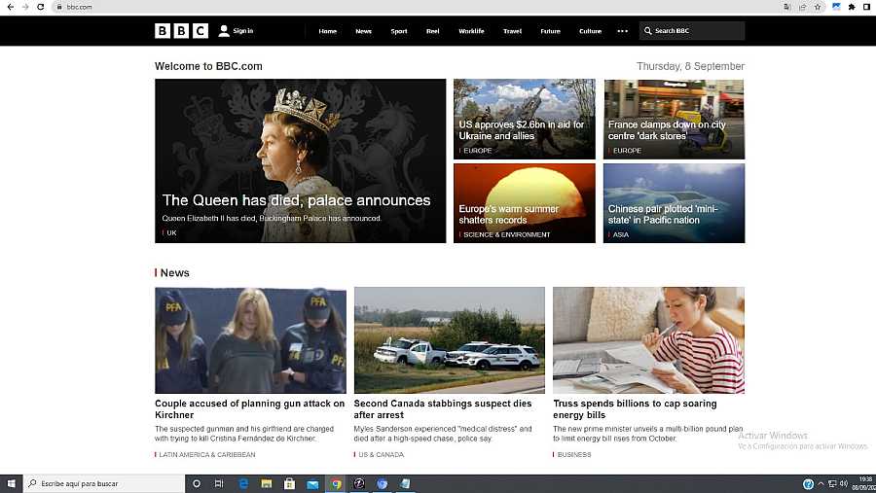876x493 pixels.
Task: Open the Sport section in navigation
Action: click(x=399, y=31)
